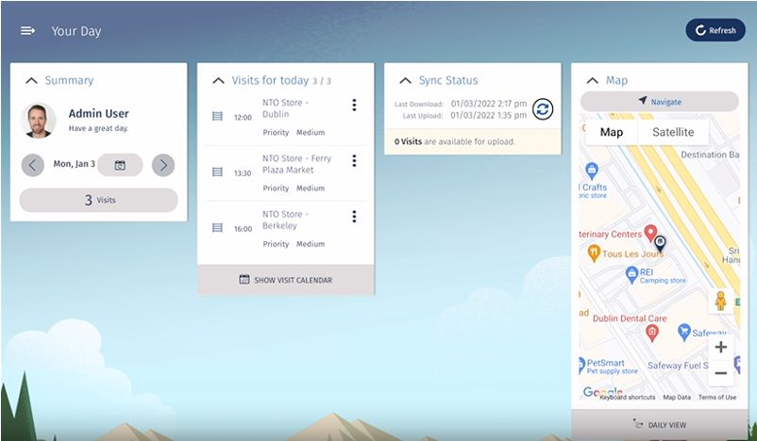Click the Street View pegman icon
Image resolution: width=757 pixels, height=441 pixels.
pos(720,302)
